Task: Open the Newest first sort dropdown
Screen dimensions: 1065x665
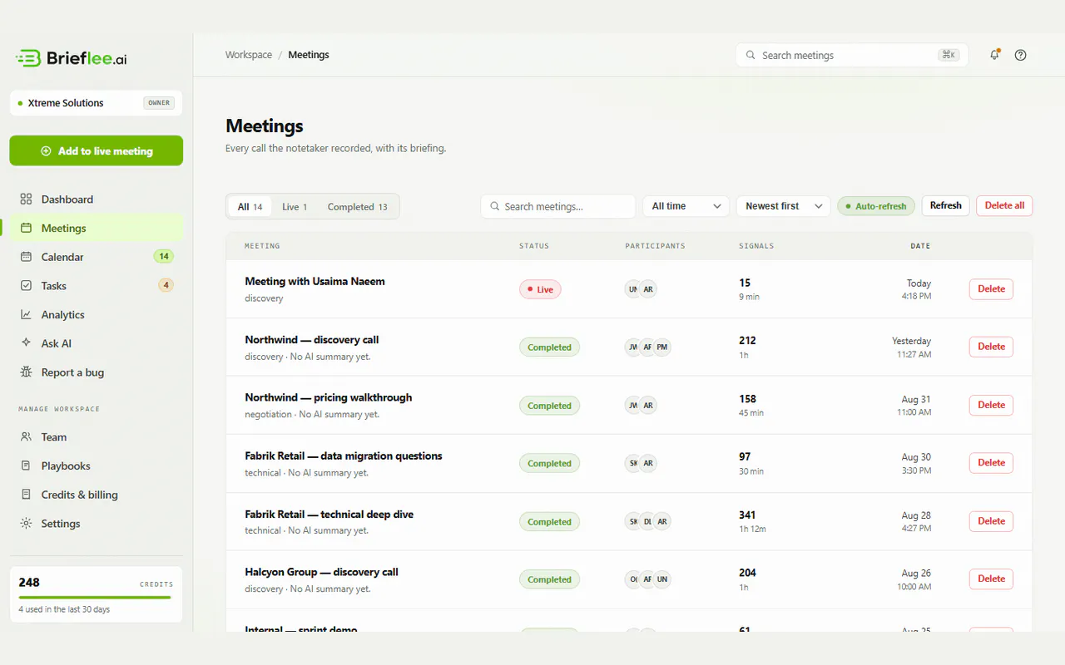Action: [x=783, y=206]
